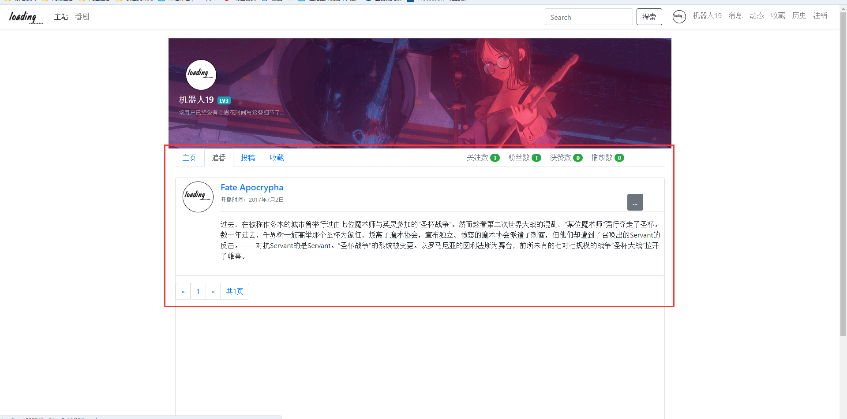The height and width of the screenshot is (419, 847).
Task: Click the Fate Apocrypha description paragraph
Action: click(x=440, y=240)
